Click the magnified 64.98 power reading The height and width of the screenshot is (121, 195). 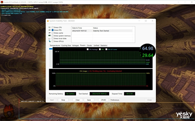(x=148, y=49)
